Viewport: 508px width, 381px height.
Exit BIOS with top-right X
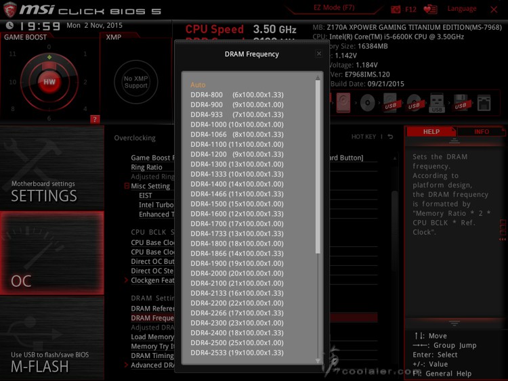pos(494,9)
